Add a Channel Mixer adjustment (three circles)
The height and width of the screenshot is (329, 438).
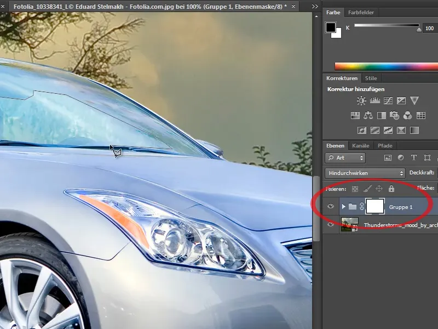407,115
